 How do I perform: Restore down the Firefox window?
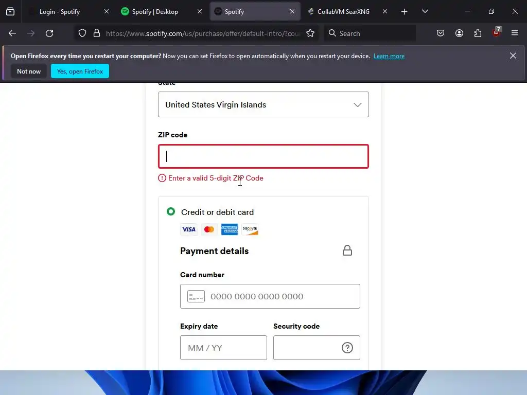click(x=491, y=11)
